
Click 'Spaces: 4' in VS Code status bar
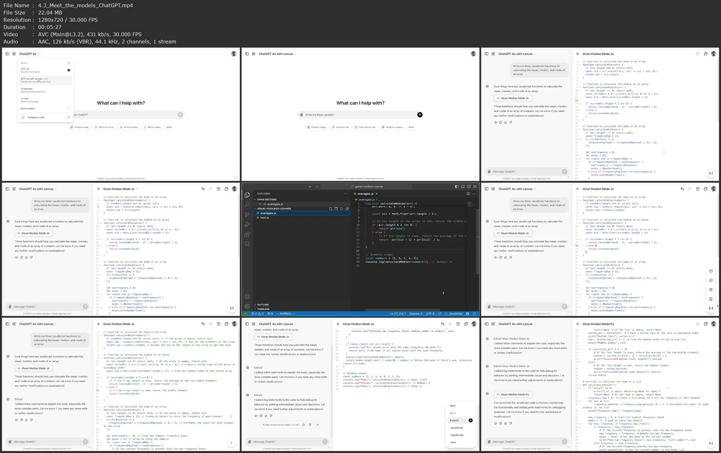(416, 314)
